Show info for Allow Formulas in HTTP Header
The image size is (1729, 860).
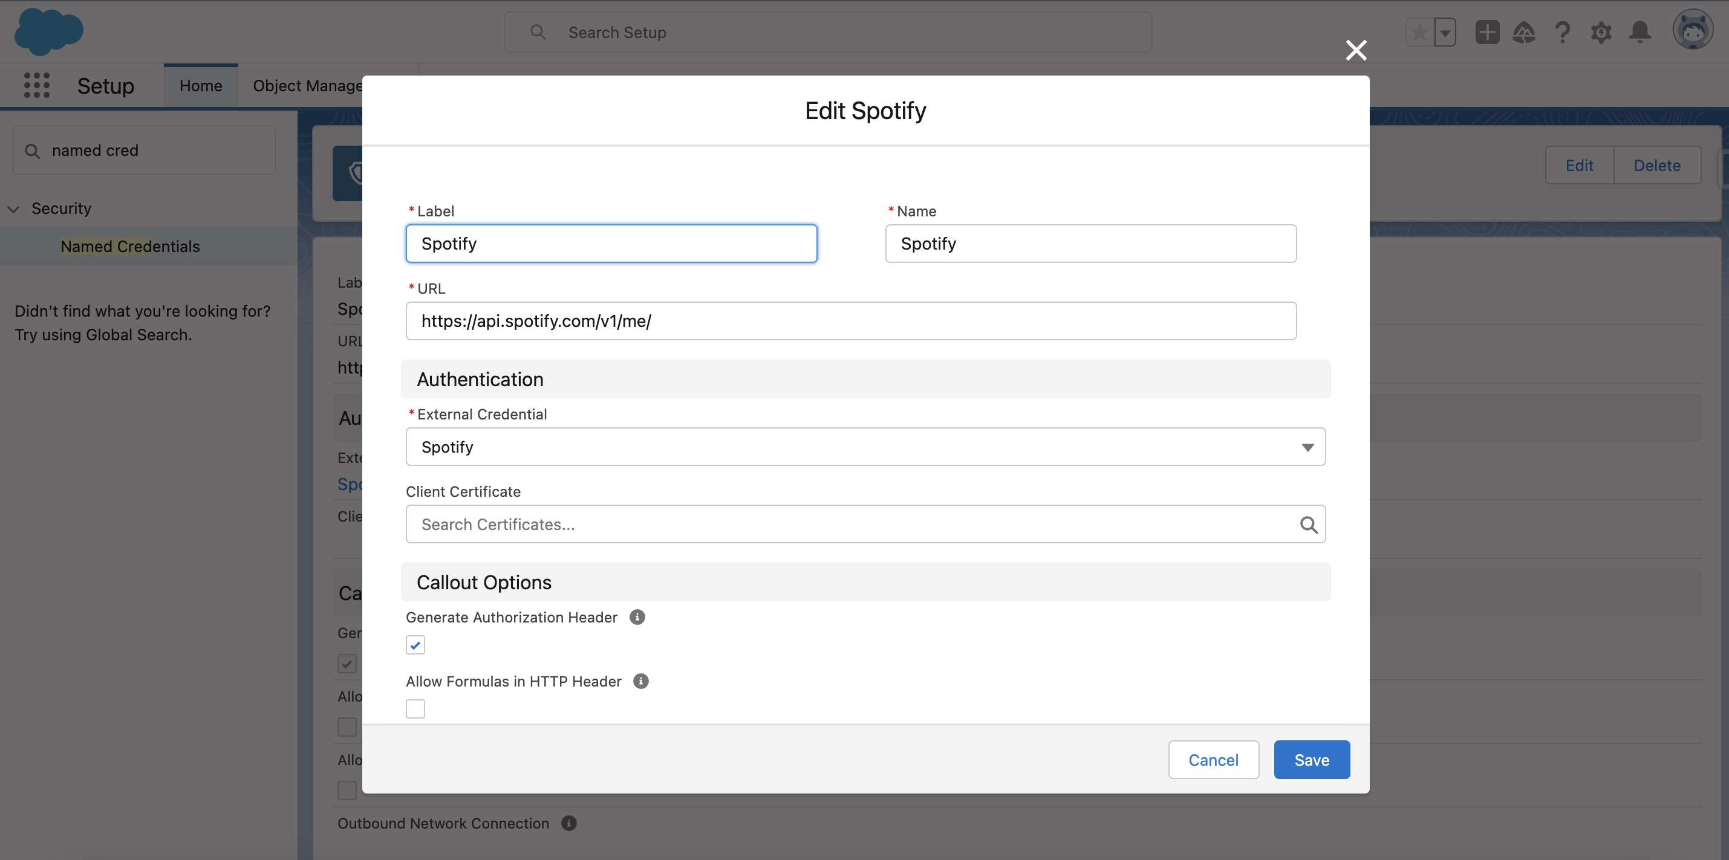[641, 681]
